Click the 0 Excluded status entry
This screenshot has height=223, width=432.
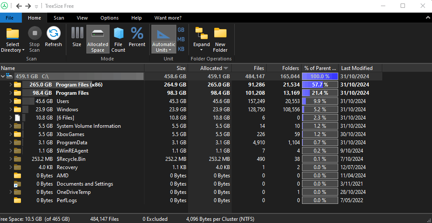coord(155,219)
